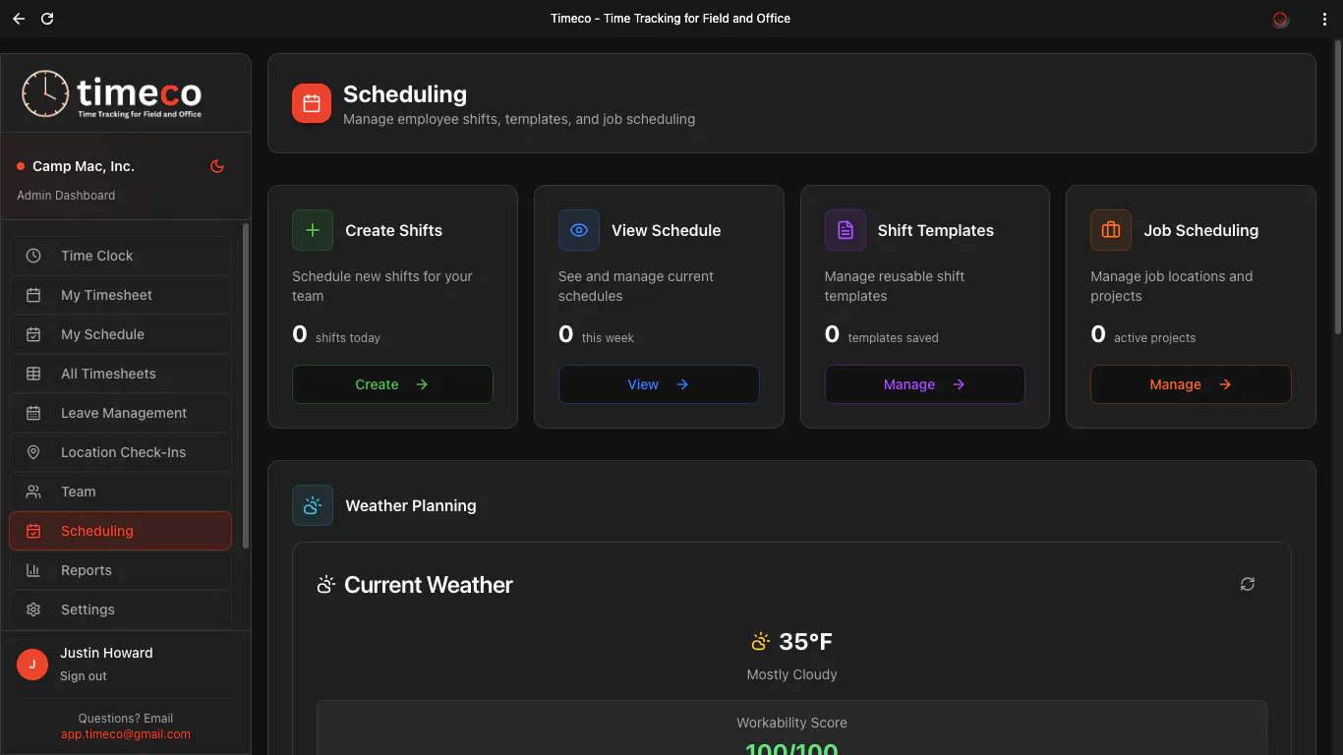Click the Admin Dashboard label
The width and height of the screenshot is (1343, 755).
pyautogui.click(x=66, y=196)
